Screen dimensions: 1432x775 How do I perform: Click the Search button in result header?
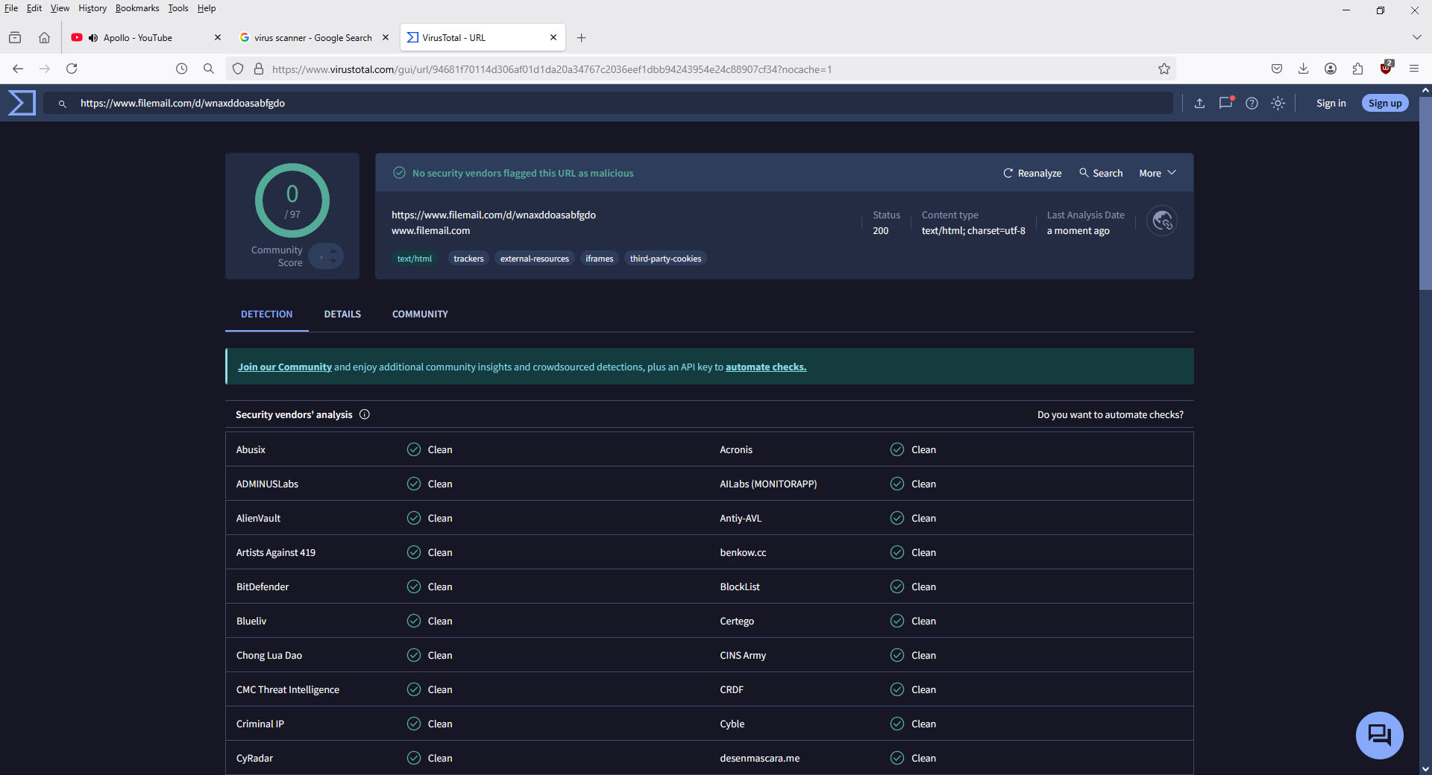pyautogui.click(x=1101, y=173)
